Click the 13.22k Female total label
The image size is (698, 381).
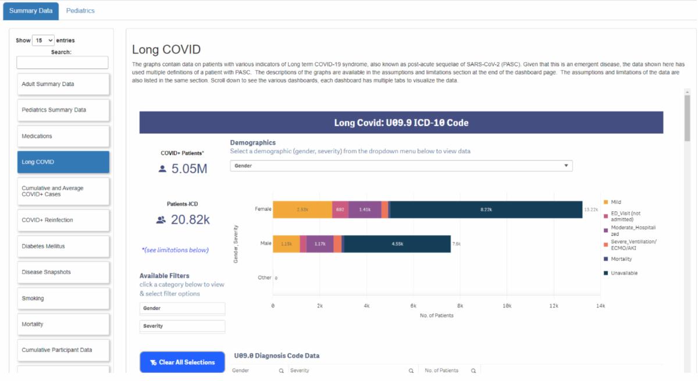591,210
